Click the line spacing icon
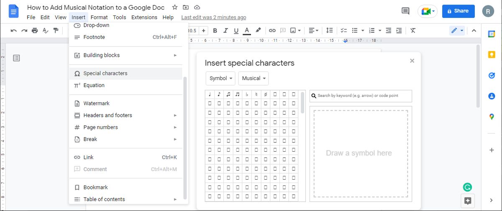Screen dimensions: 502x211 [330, 31]
